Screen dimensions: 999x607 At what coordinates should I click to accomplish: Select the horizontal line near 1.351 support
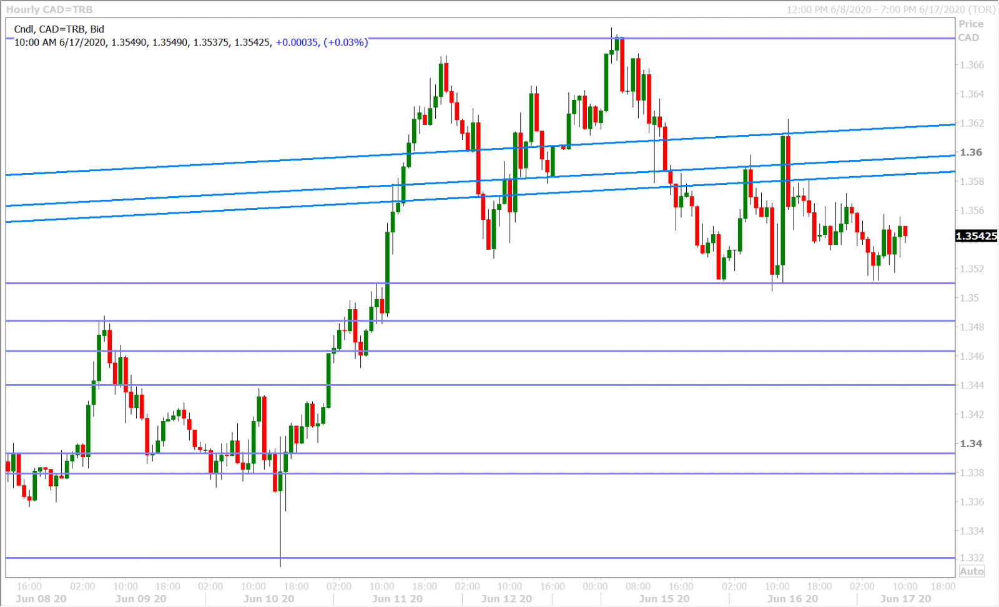pyautogui.click(x=481, y=284)
